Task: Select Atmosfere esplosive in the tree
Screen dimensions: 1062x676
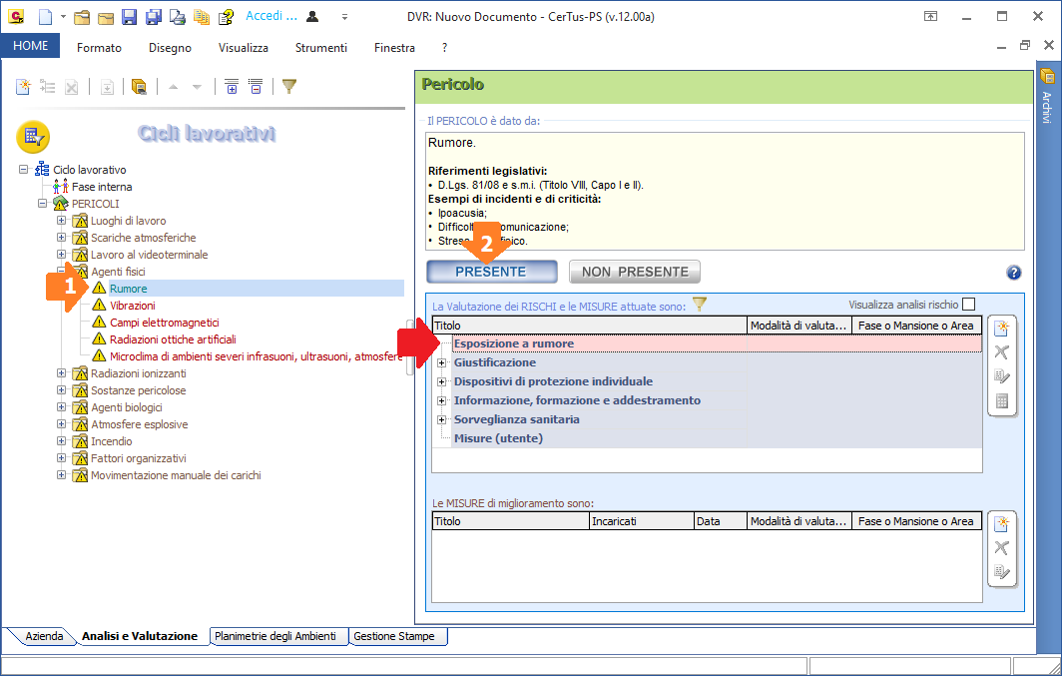Action: click(140, 424)
